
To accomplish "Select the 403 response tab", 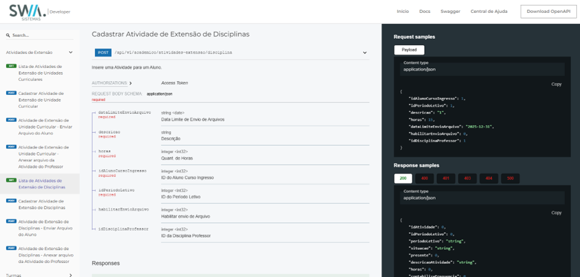I will click(x=467, y=179).
